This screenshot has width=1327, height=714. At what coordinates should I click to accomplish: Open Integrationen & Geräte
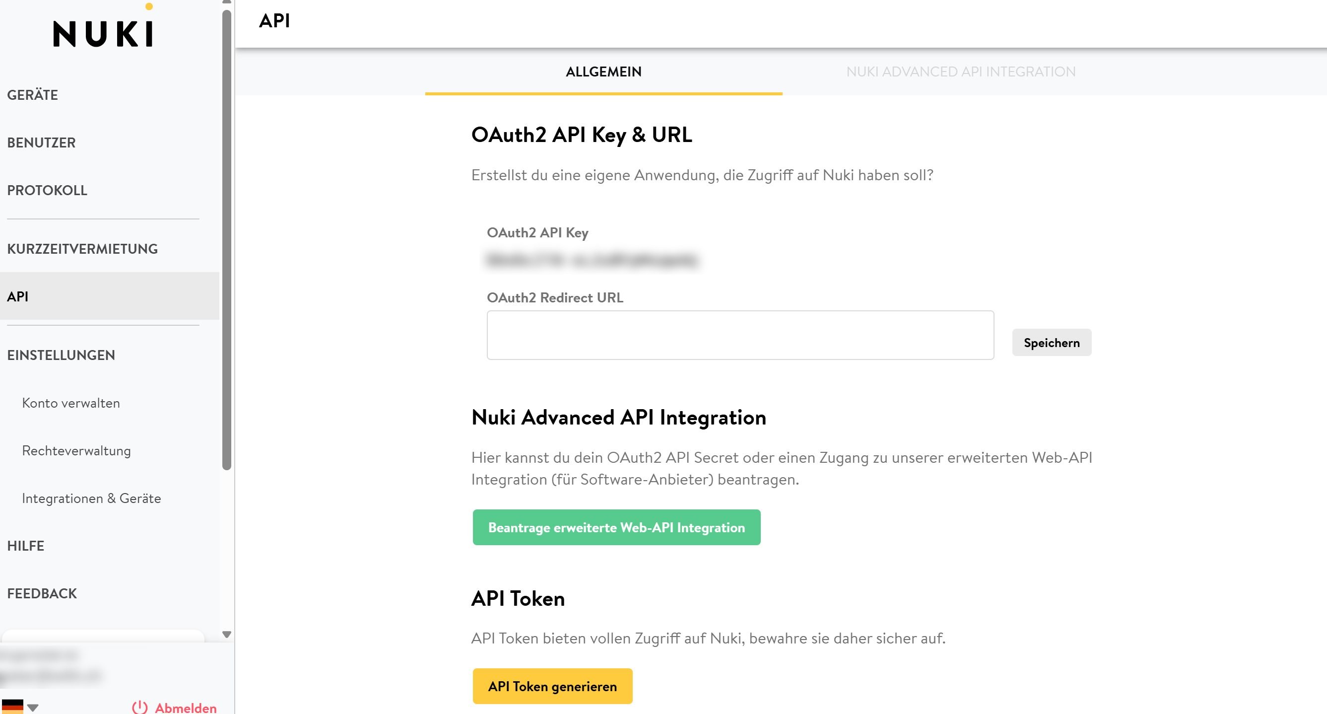click(91, 499)
